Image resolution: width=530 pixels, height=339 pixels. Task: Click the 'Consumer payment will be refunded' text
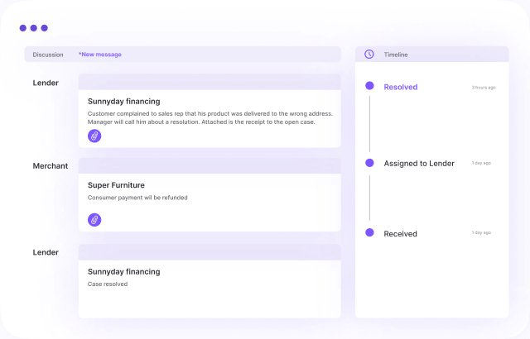(x=137, y=198)
